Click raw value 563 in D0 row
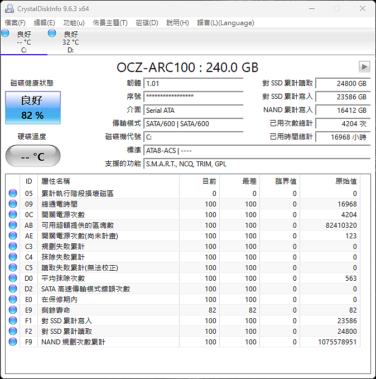The image size is (376, 379). [x=351, y=278]
